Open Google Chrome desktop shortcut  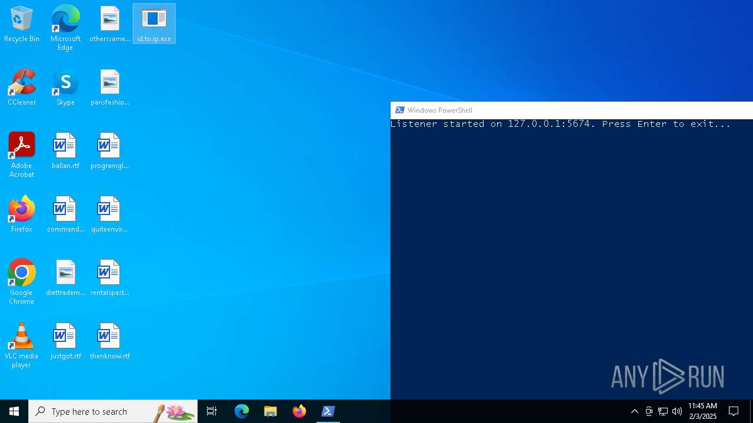[x=22, y=281]
